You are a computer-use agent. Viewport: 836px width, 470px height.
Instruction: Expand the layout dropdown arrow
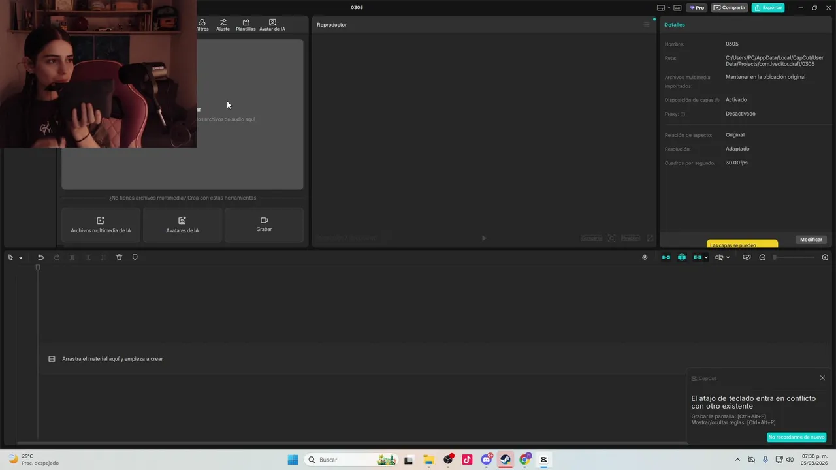tap(669, 8)
